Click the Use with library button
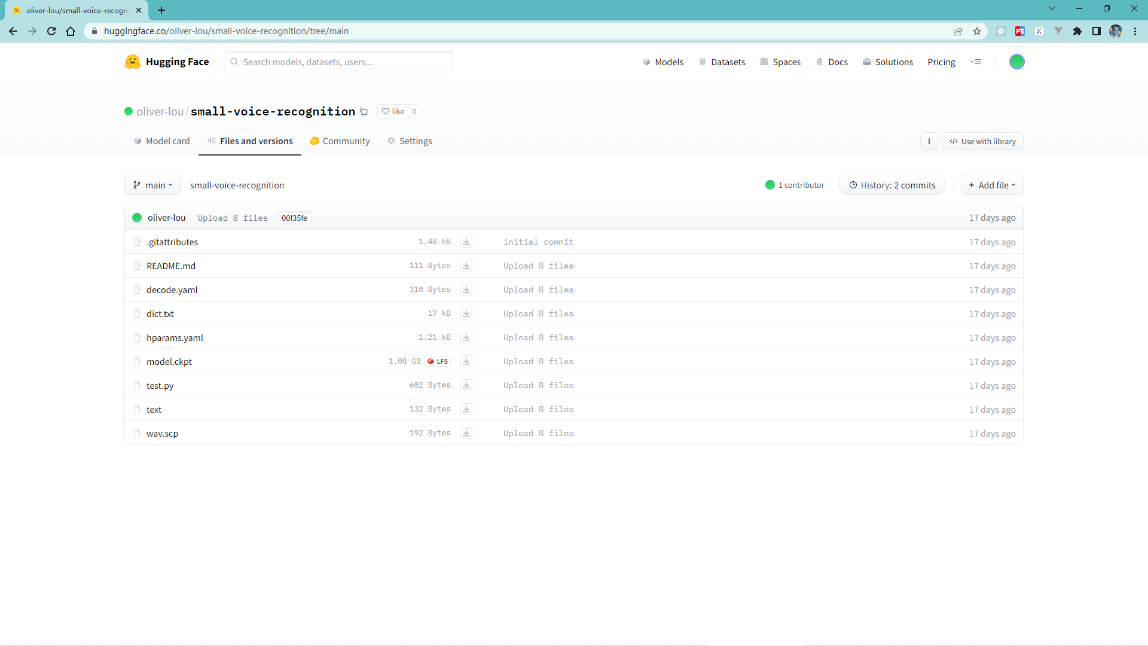The width and height of the screenshot is (1148, 646). pyautogui.click(x=982, y=141)
